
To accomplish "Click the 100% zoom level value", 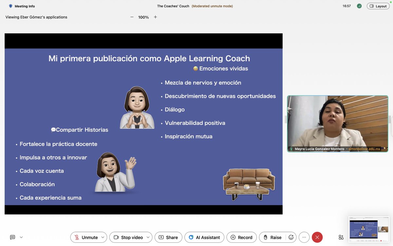I will point(143,17).
